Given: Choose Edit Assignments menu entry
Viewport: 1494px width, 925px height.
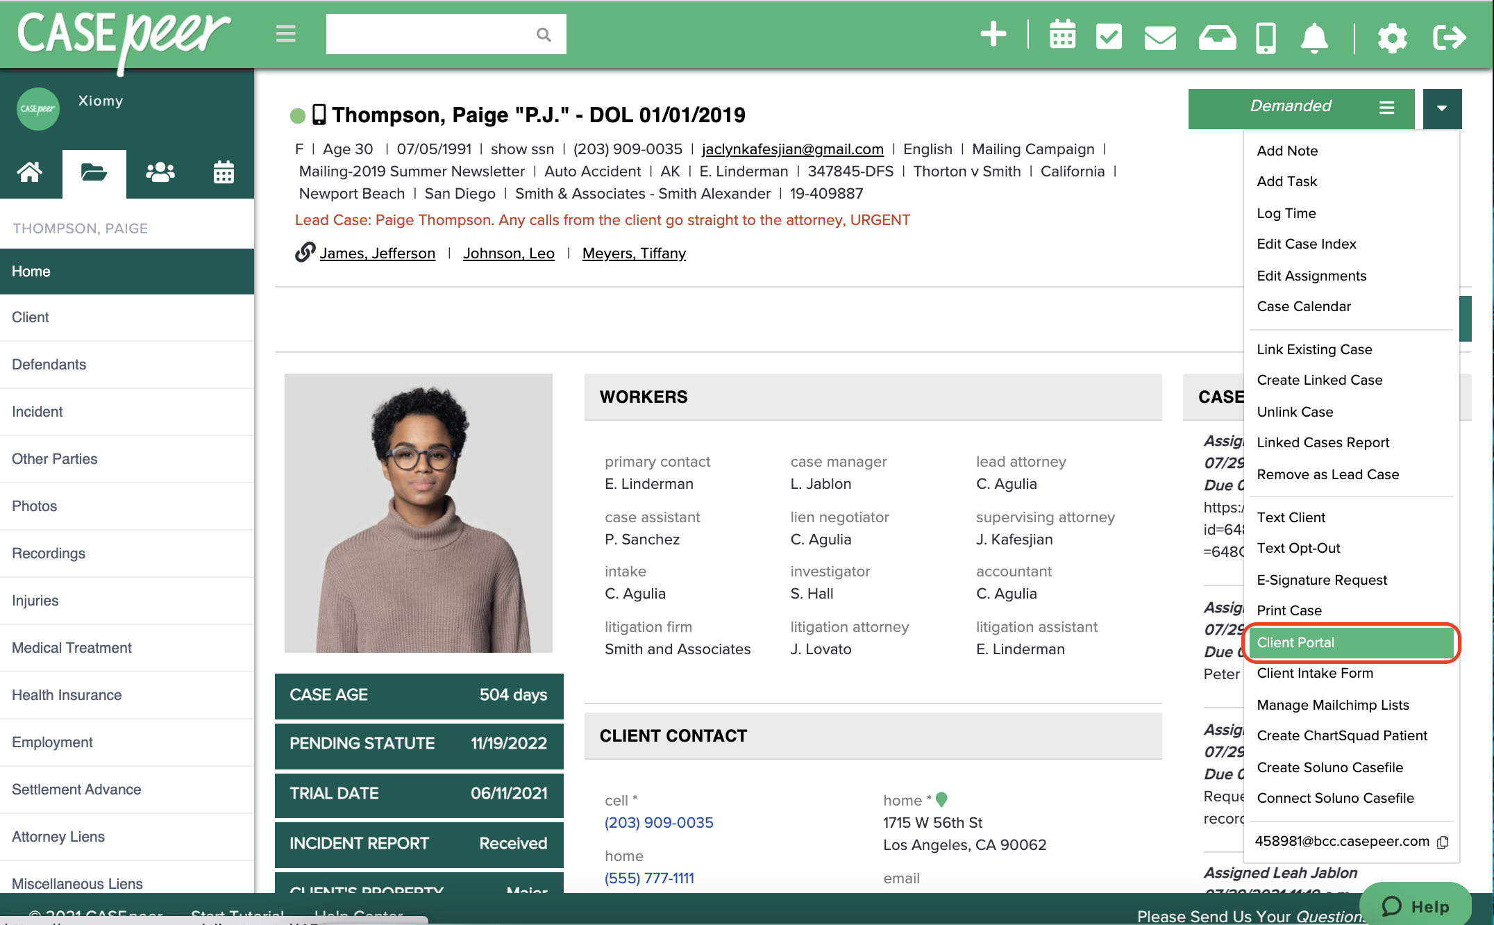Looking at the screenshot, I should tap(1311, 276).
